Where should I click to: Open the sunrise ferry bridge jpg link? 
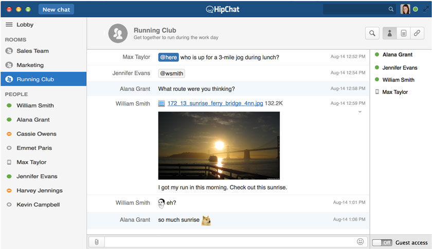(x=215, y=104)
